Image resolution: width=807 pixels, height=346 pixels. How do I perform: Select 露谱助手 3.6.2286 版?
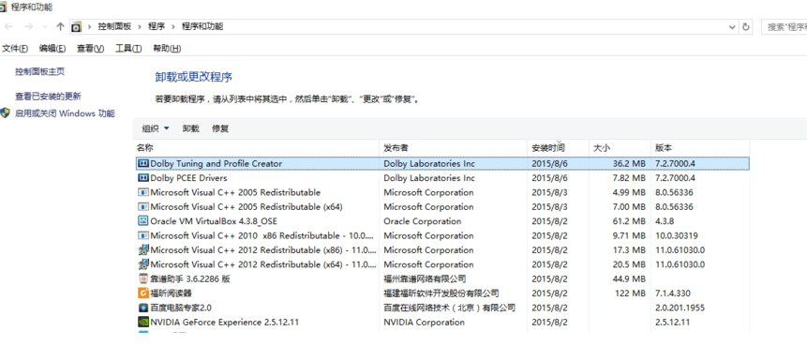tap(442, 279)
